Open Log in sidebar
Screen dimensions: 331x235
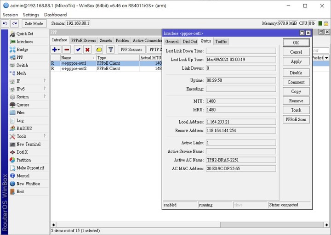click(x=20, y=121)
